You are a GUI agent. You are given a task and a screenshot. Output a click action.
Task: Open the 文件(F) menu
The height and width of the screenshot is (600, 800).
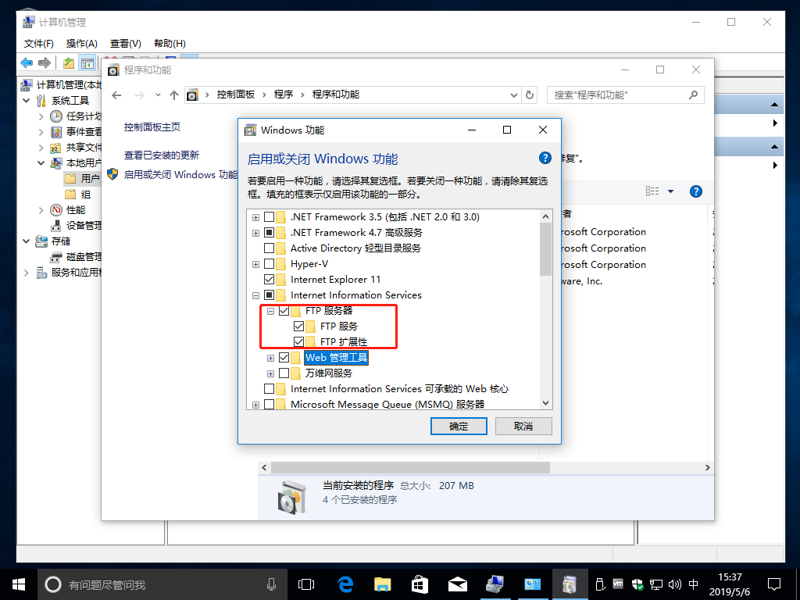[39, 44]
